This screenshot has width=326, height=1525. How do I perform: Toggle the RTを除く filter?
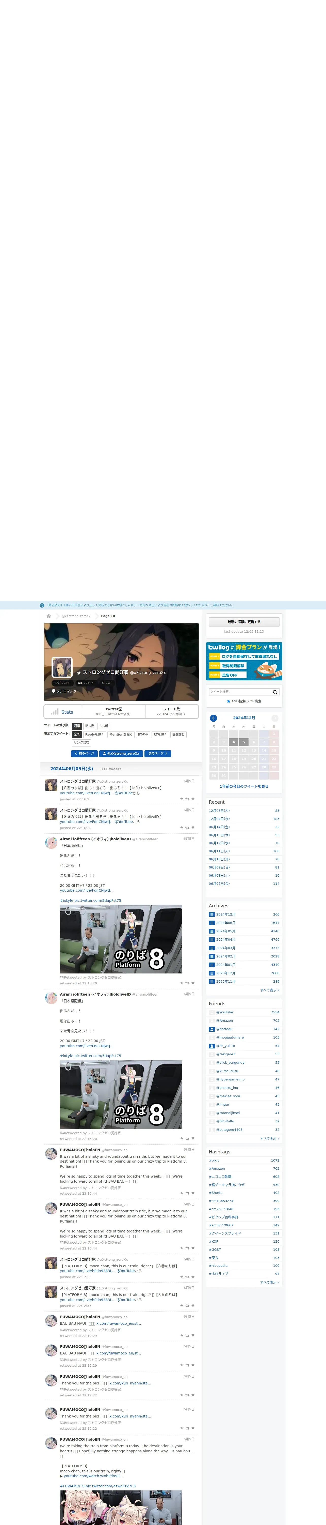[x=160, y=735]
